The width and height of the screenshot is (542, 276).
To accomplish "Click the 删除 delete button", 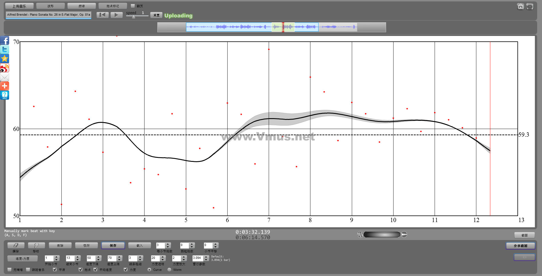I will click(60, 245).
